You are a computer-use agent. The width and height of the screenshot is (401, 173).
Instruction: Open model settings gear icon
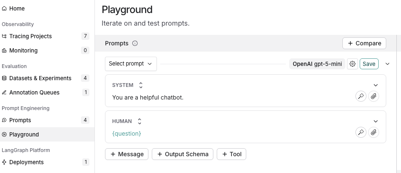[x=353, y=64]
